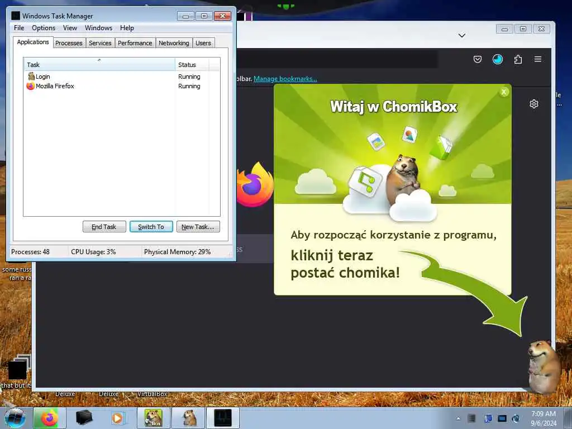Open the File menu in Task Manager
The image size is (572, 429).
click(19, 28)
